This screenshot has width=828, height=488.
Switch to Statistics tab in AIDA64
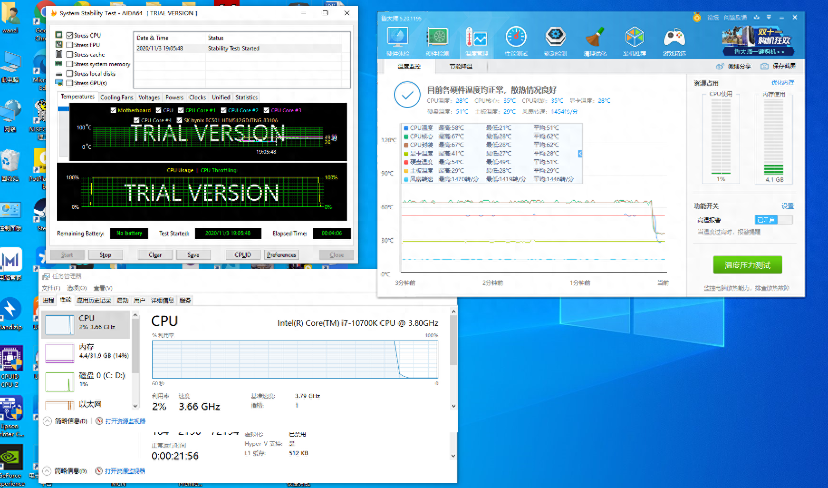tap(246, 97)
